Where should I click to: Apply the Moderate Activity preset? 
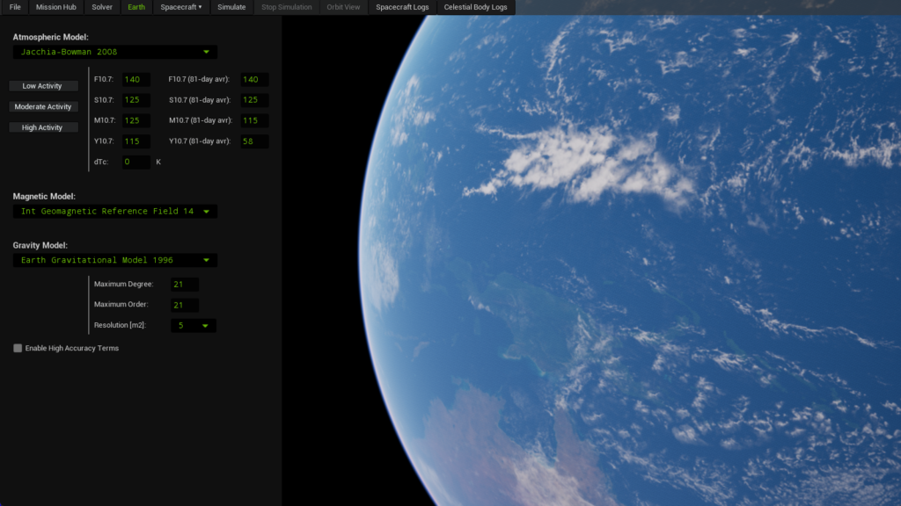42,107
